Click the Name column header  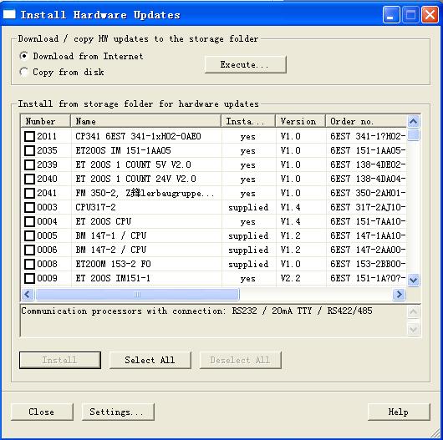tap(145, 121)
